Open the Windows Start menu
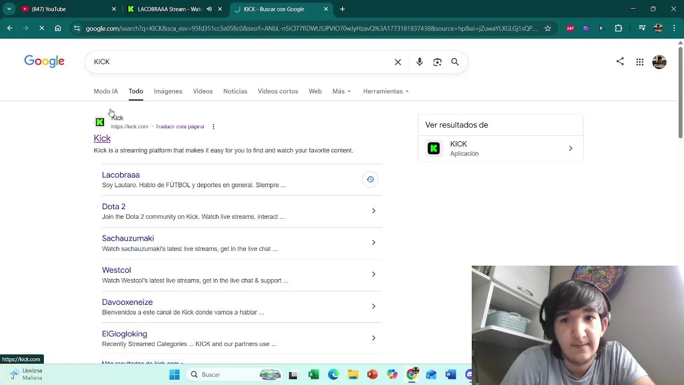The image size is (684, 385). pos(174,375)
